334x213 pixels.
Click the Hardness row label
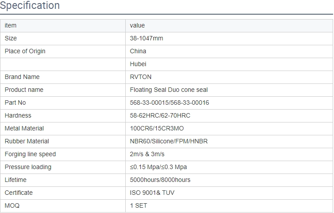click(x=18, y=115)
